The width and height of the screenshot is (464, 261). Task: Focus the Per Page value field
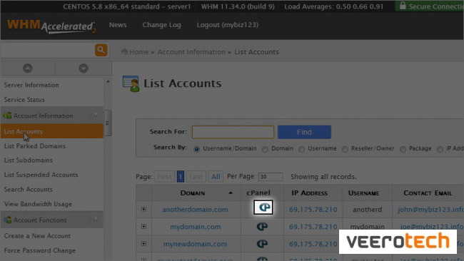click(271, 177)
